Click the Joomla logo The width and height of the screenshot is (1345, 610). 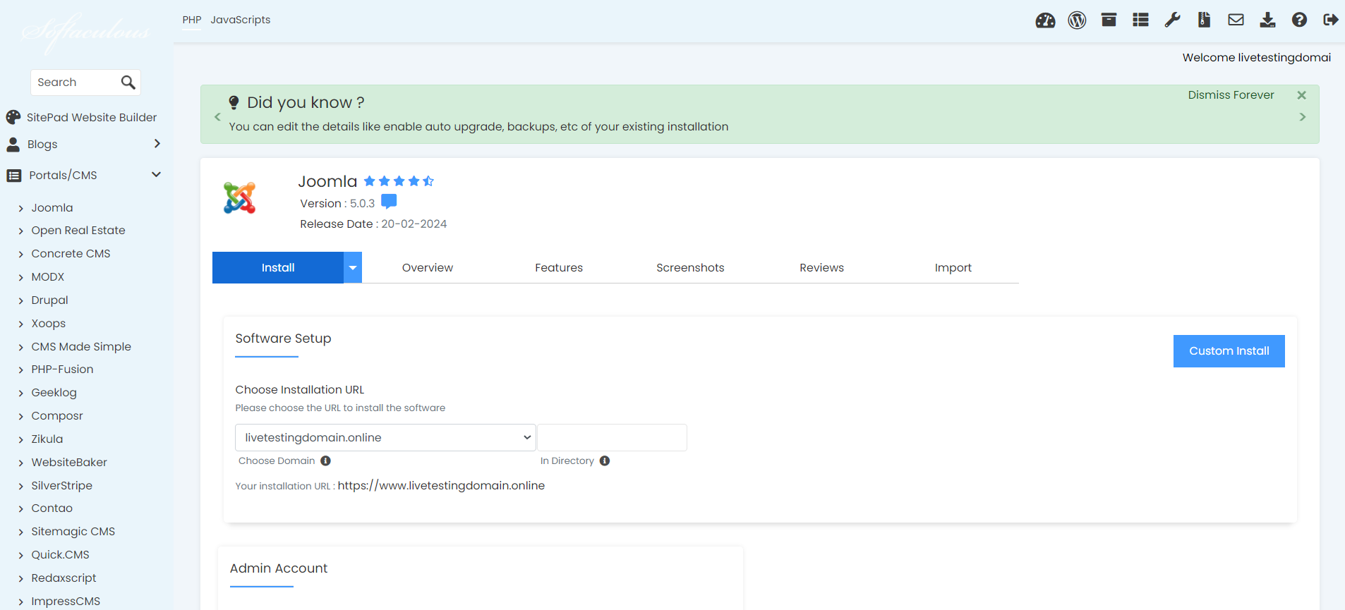pyautogui.click(x=240, y=198)
